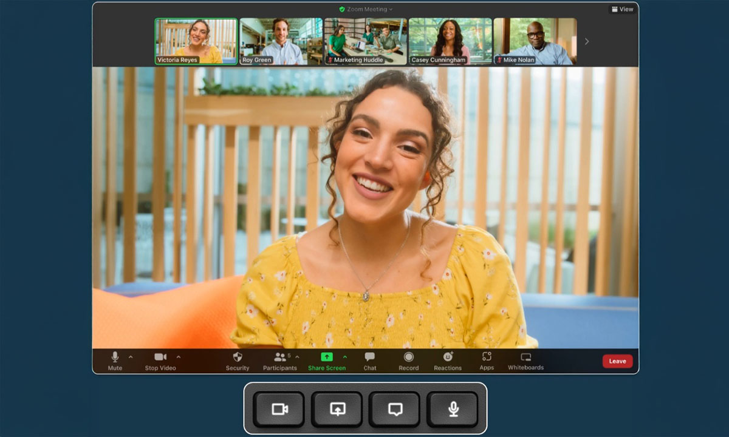This screenshot has width=729, height=437.
Task: Open the View layout menu
Action: pyautogui.click(x=623, y=9)
